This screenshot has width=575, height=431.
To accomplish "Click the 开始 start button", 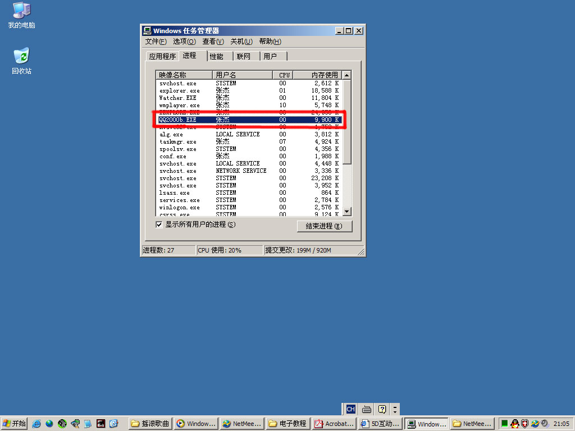I will point(15,424).
